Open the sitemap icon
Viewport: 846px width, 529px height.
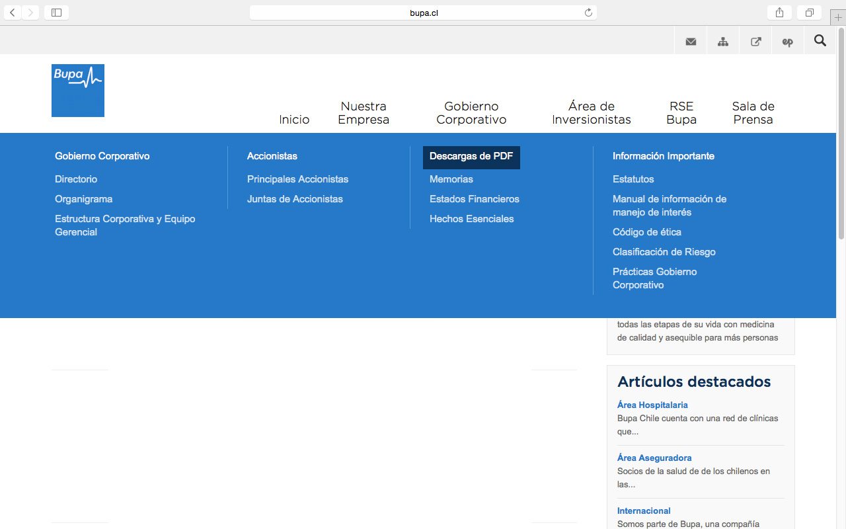723,41
